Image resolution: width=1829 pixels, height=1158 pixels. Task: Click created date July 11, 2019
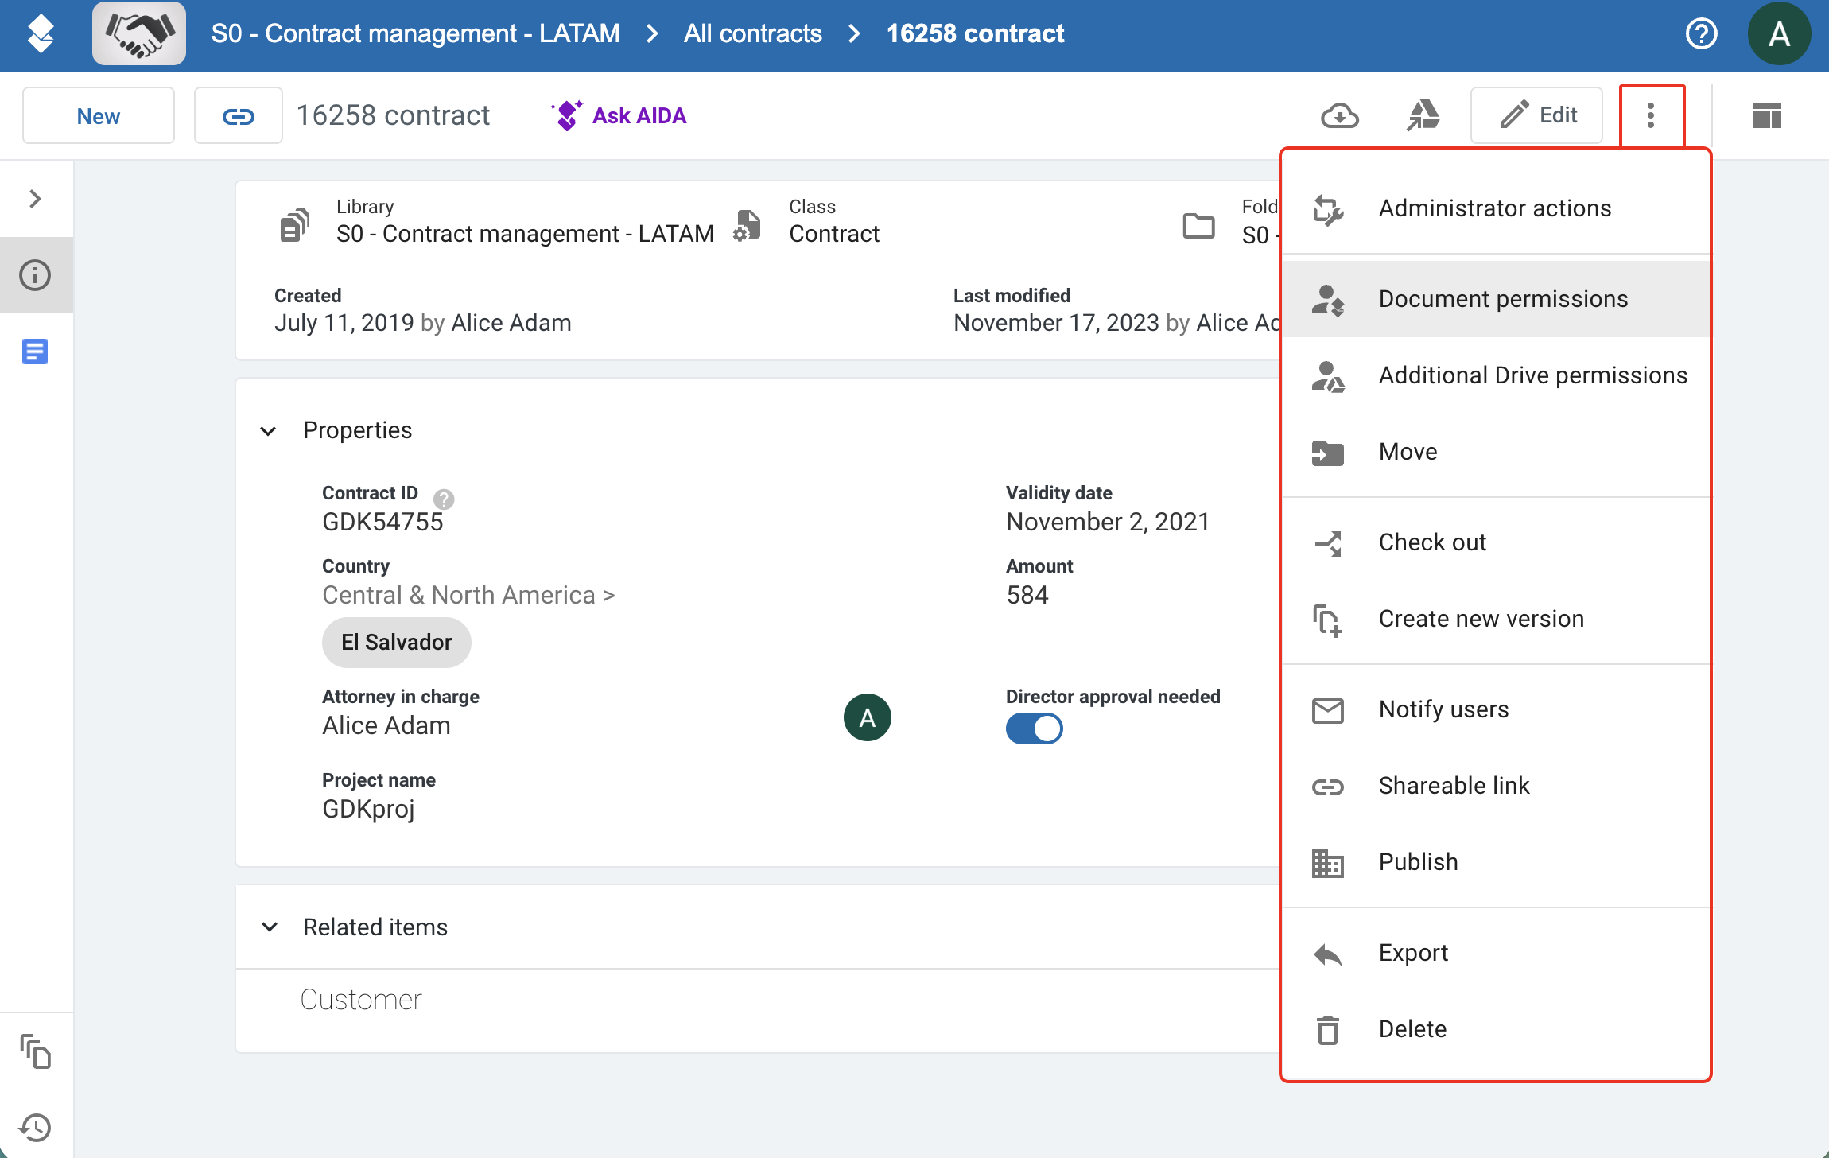pos(344,323)
